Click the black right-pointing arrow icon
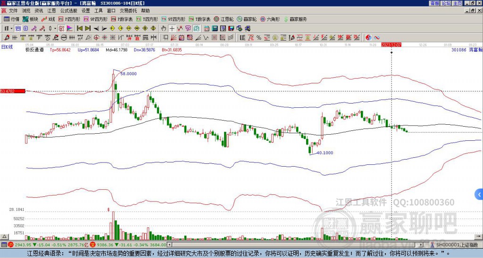Viewport: 483px width, 258px height. (104, 29)
